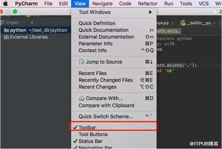Toggle the Navigation Bar option
Image resolution: width=222 pixels, height=149 pixels.
point(114,147)
